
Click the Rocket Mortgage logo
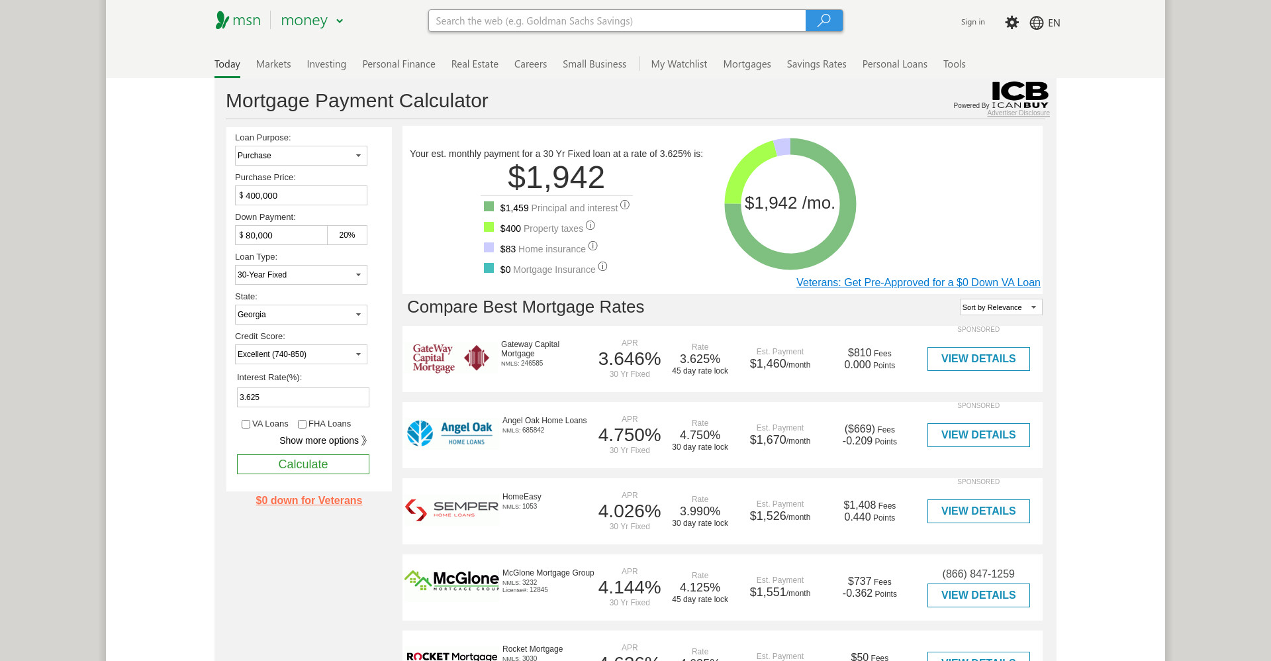tap(451, 656)
